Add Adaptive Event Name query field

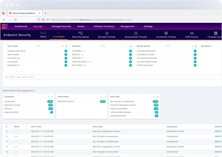[66, 51]
